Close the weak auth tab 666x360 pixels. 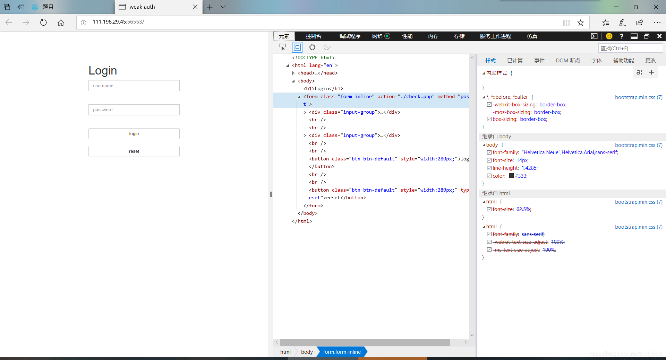(195, 7)
